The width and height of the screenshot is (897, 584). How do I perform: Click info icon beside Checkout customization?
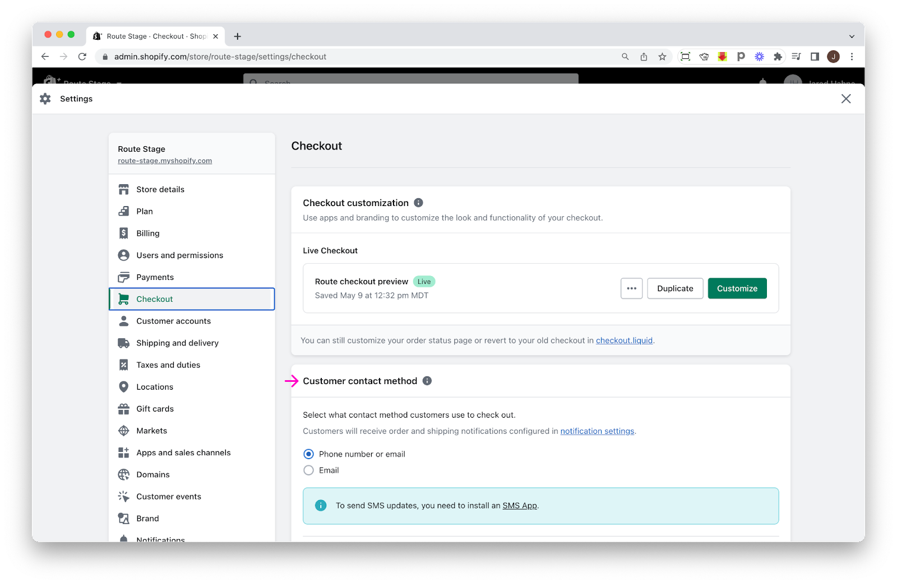418,203
